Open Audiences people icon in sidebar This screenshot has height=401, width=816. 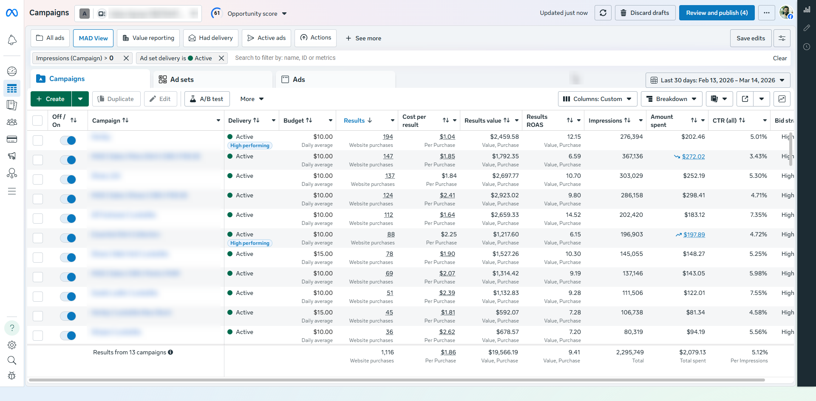tap(12, 122)
